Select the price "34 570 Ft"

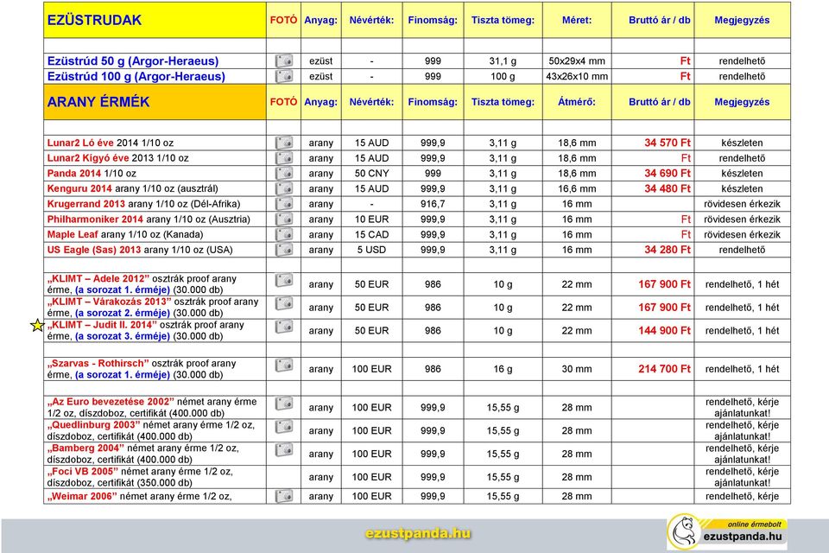(x=668, y=143)
